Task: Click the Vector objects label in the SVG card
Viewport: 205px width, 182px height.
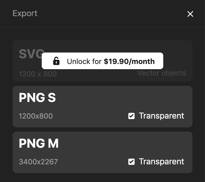Action: pos(162,73)
